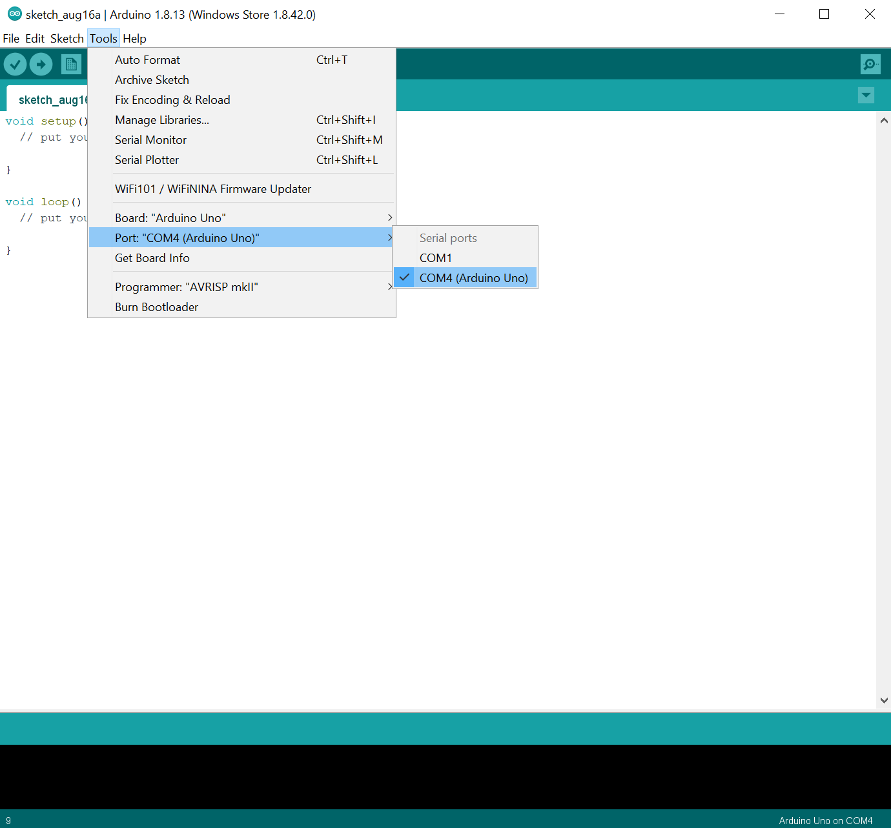Launch Serial Plotter from menu

(241, 160)
